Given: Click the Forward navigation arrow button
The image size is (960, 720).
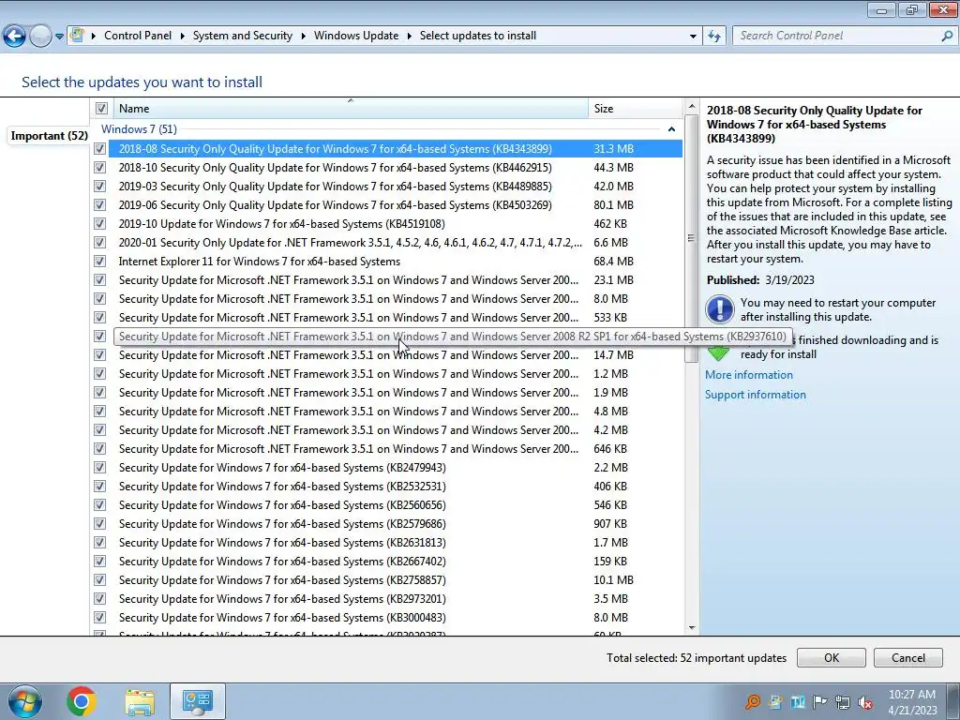Looking at the screenshot, I should (x=40, y=37).
